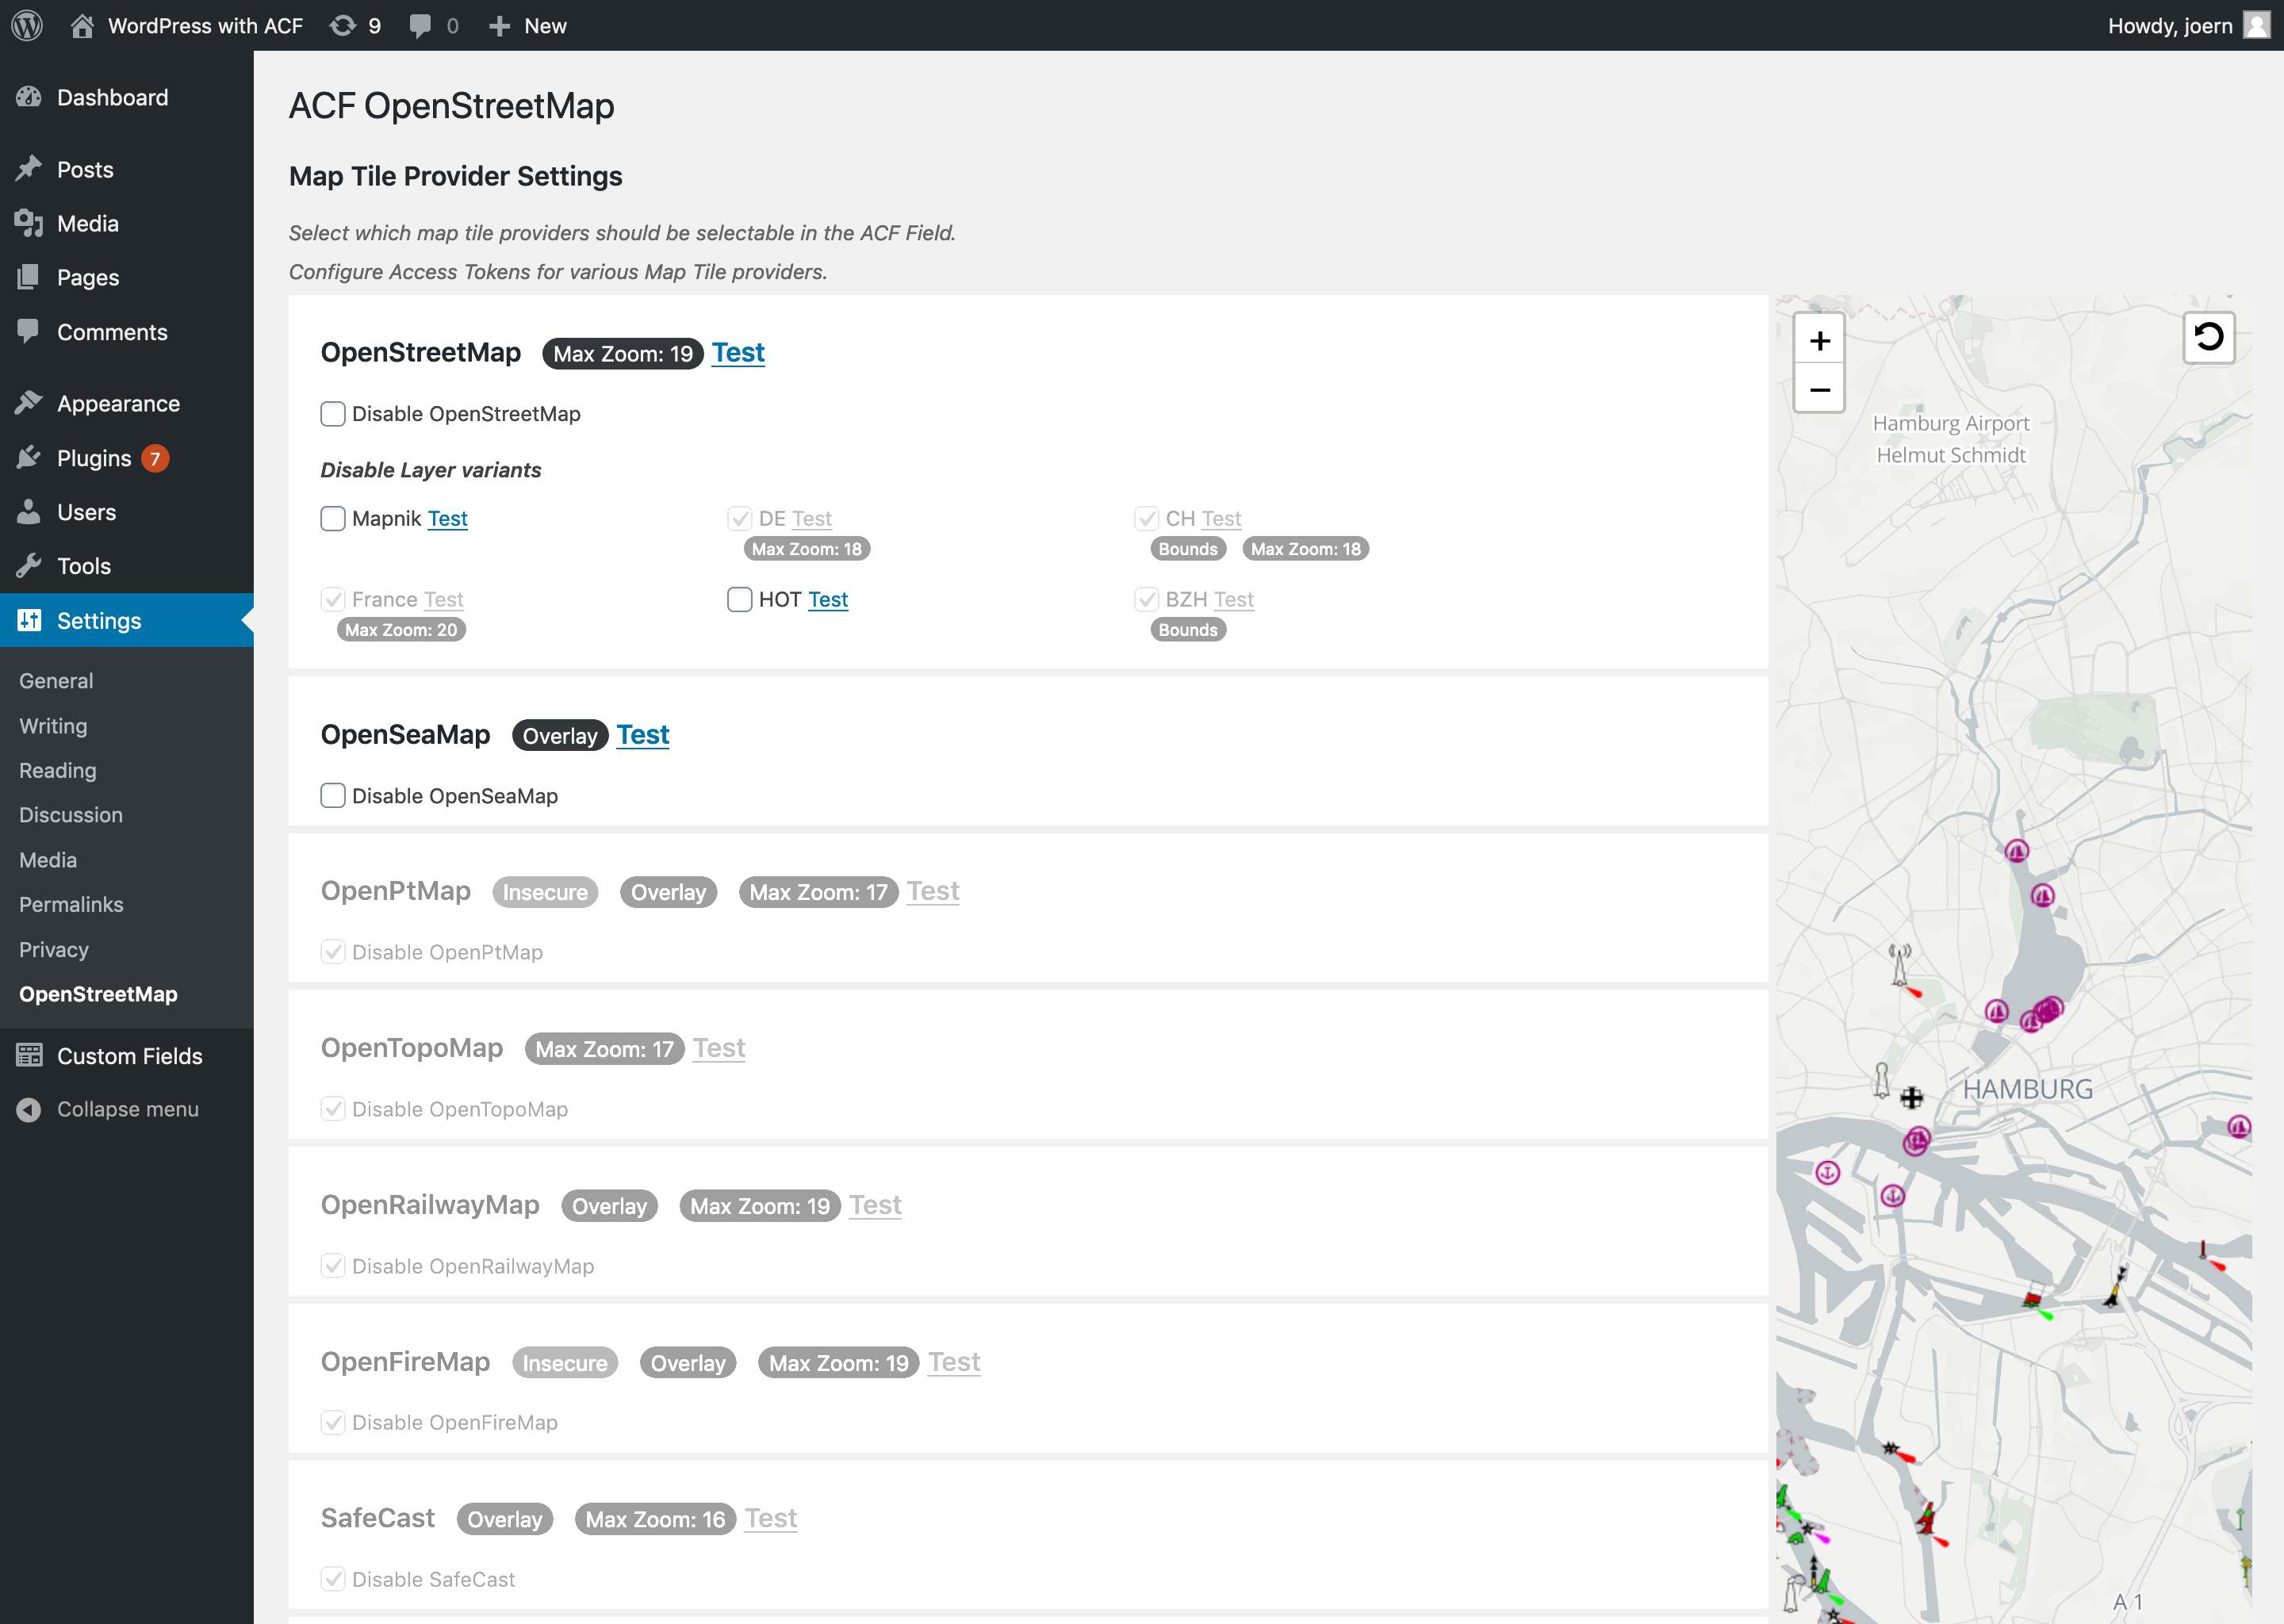Open the site home icon
The width and height of the screenshot is (2284, 1624).
(x=82, y=25)
